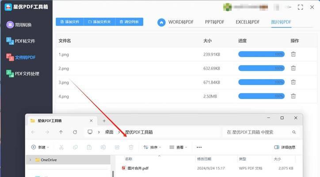The height and width of the screenshot is (177, 320).
Task: Expand the chevron after the computer icon
Action: (x=99, y=132)
